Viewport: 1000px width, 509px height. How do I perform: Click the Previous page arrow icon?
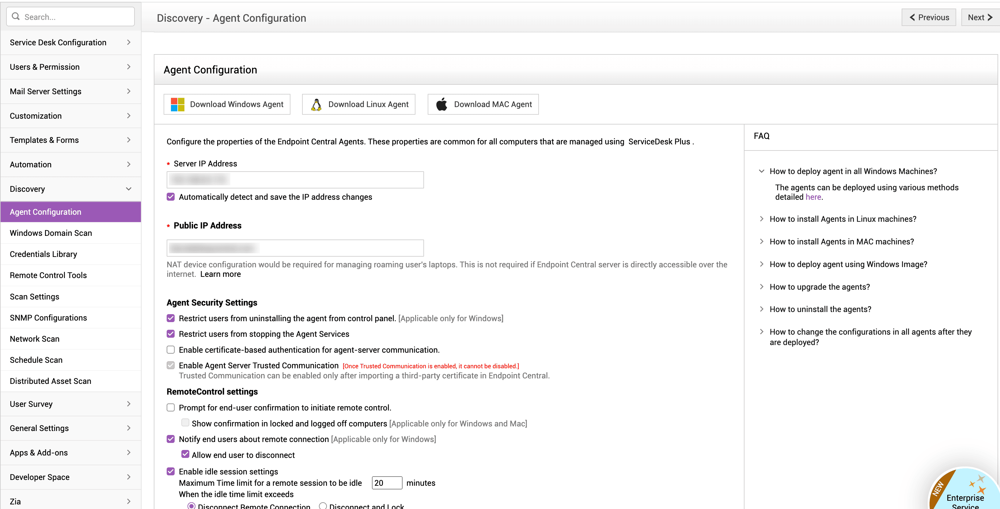point(912,17)
